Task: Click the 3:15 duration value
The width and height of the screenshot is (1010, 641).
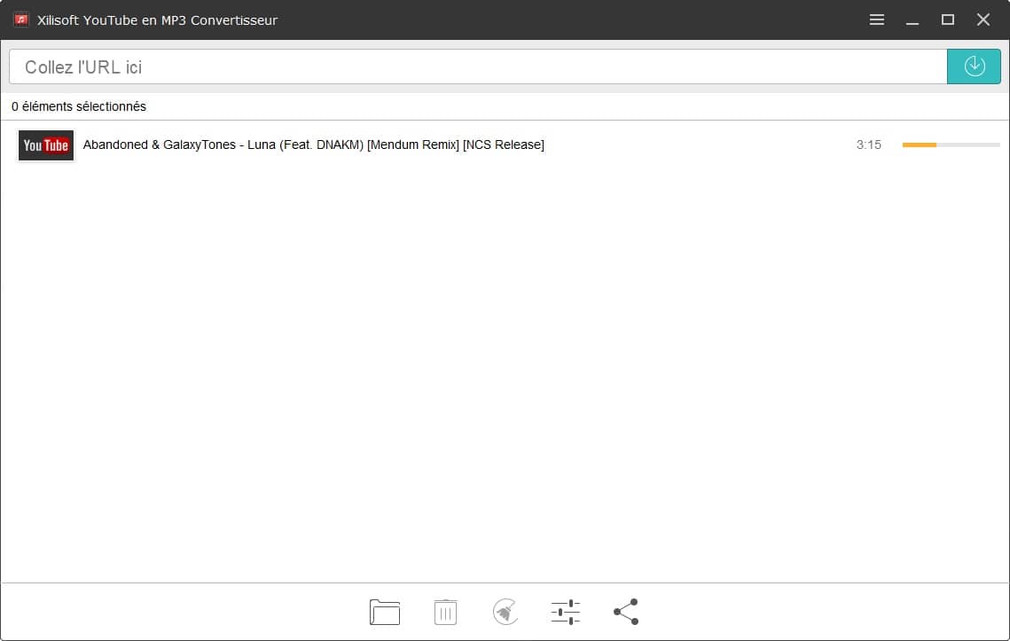Action: click(868, 145)
